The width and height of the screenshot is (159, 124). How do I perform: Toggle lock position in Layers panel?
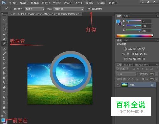click(133, 79)
